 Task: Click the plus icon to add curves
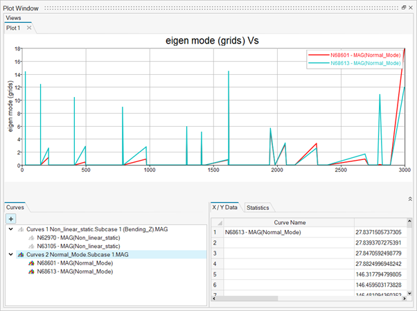(x=11, y=218)
